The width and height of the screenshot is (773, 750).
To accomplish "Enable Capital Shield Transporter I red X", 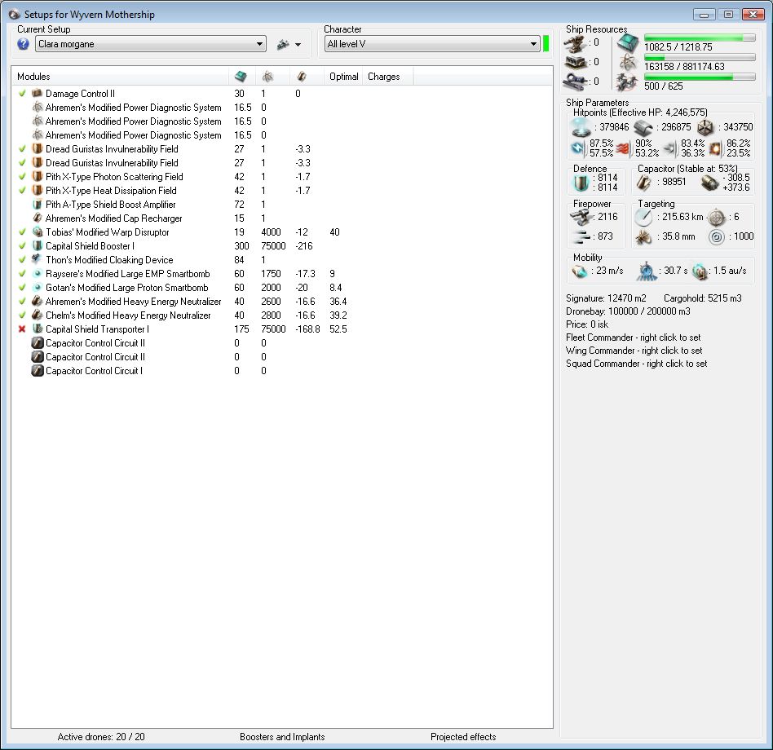I will 22,329.
